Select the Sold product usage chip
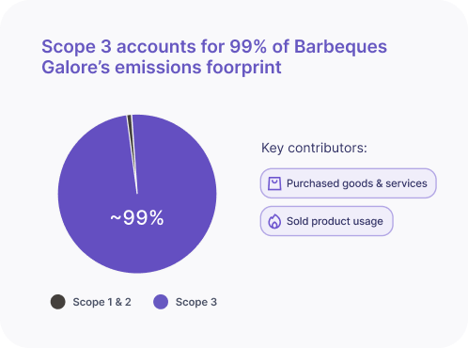 click(326, 221)
